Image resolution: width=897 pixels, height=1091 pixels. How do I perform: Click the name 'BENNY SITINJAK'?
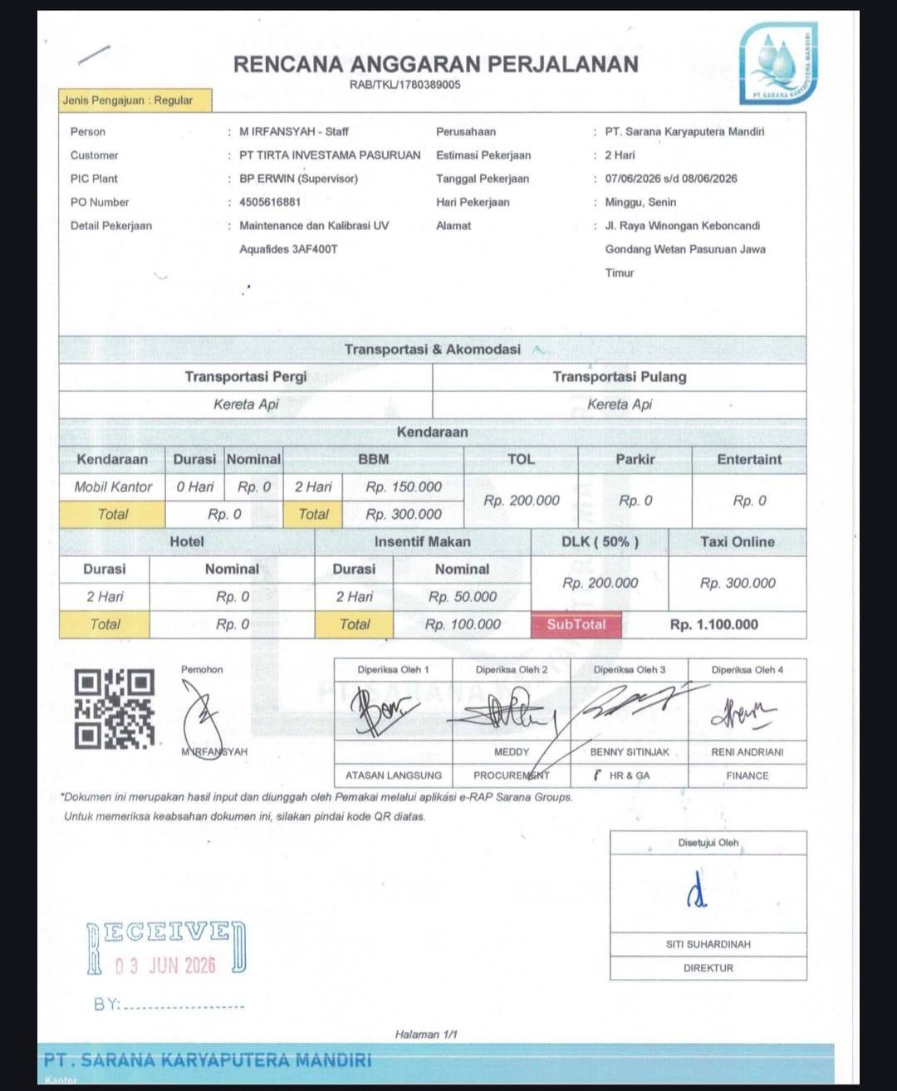tap(630, 752)
